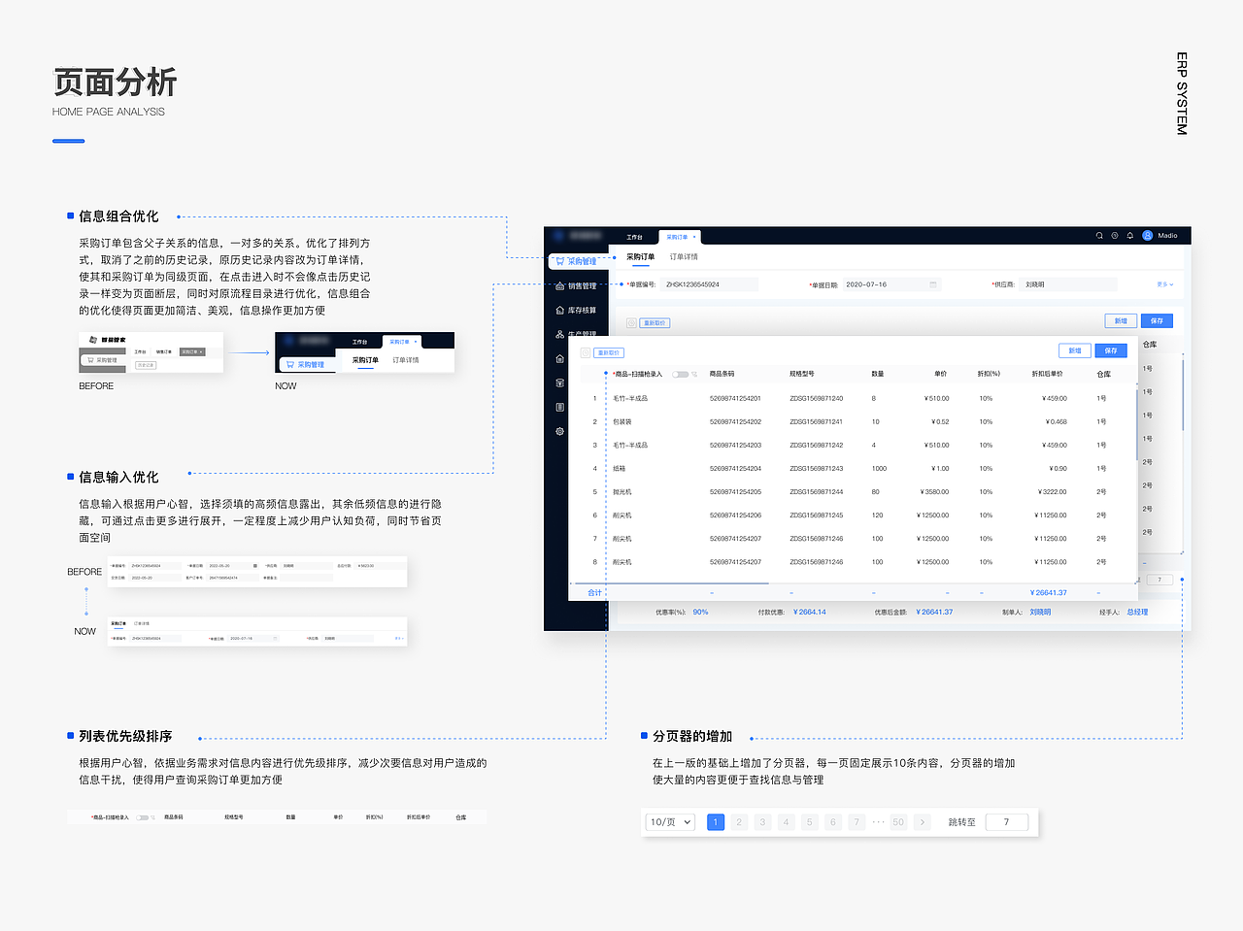Open the 单据日期 date picker field

click(x=890, y=283)
